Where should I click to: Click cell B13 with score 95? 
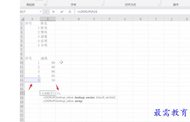click(48, 76)
